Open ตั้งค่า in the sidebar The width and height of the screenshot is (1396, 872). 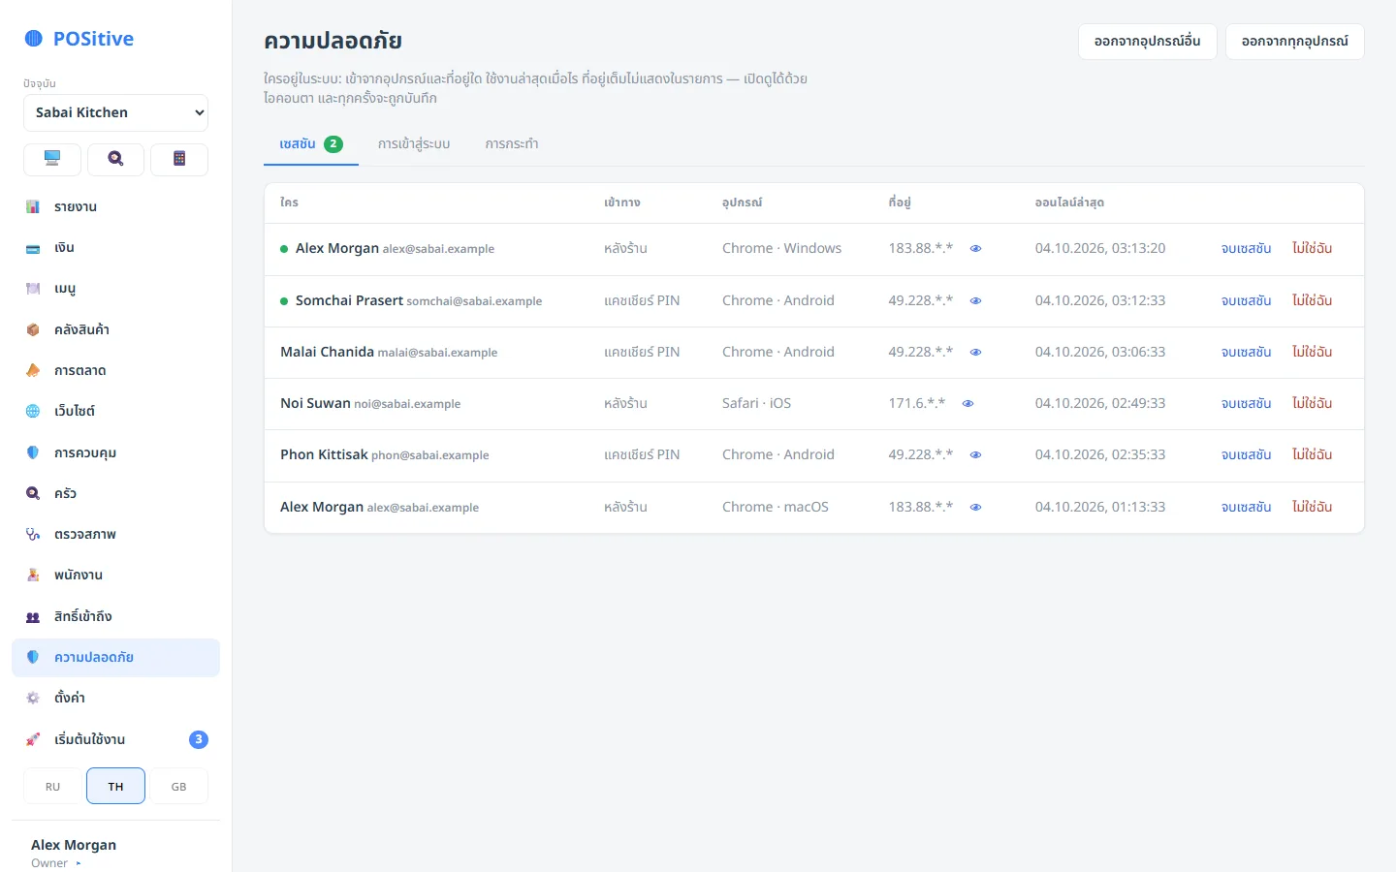point(115,698)
